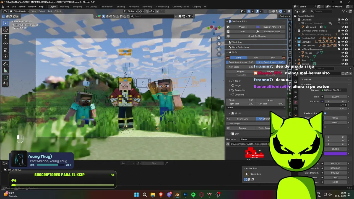Screen dimensions: 354x199
Task: Hide Fog object via eye icon
Action: point(342,56)
